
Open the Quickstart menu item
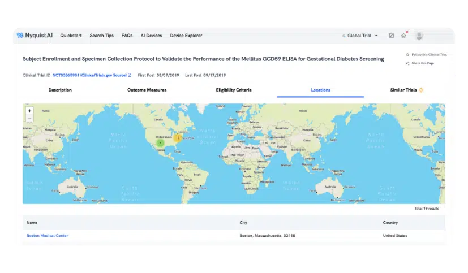coord(71,36)
